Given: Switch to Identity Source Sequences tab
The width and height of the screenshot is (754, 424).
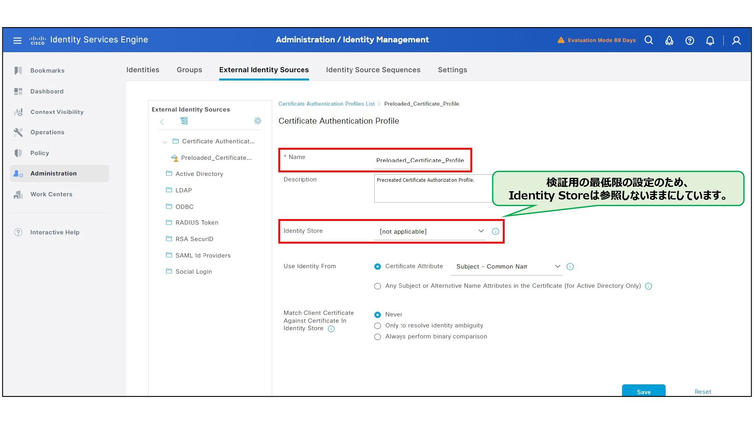Looking at the screenshot, I should [373, 70].
